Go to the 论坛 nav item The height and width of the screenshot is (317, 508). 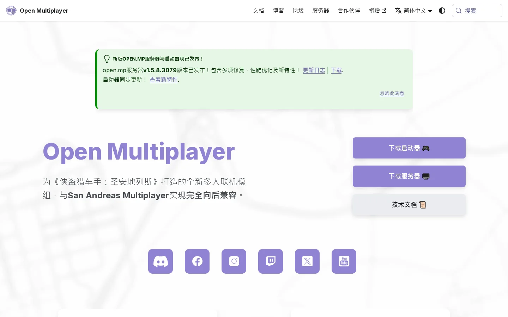point(298,11)
